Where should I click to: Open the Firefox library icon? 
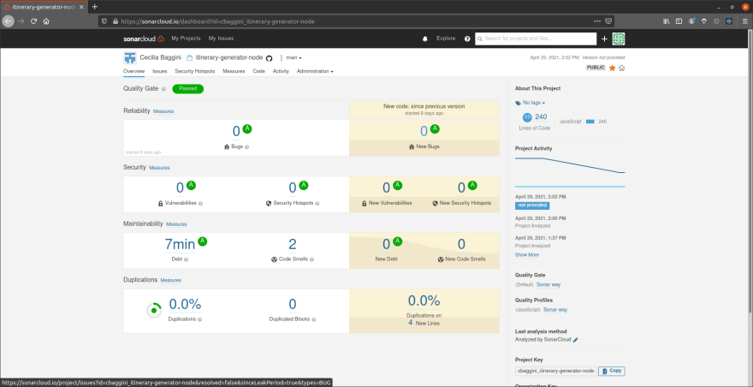[x=667, y=21]
